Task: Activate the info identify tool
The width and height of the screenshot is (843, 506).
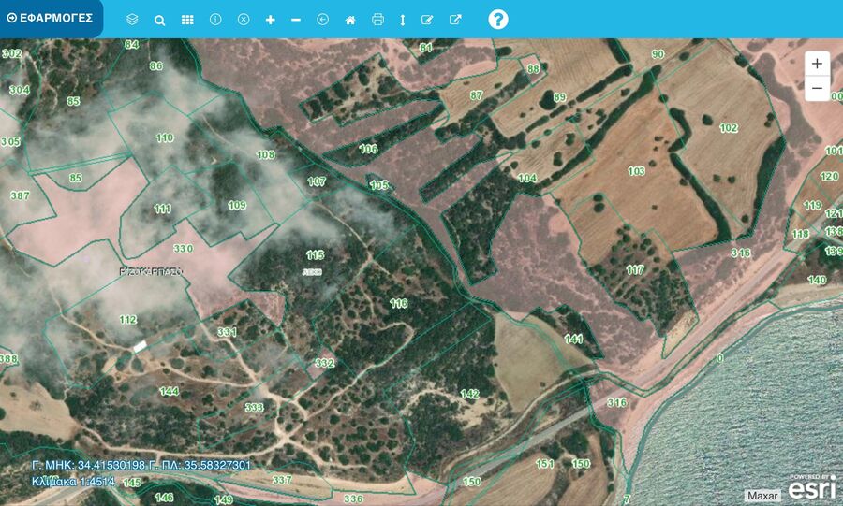Action: tap(215, 20)
